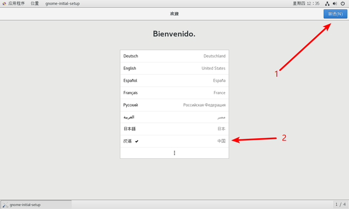Click the network connection icon

[327, 4]
